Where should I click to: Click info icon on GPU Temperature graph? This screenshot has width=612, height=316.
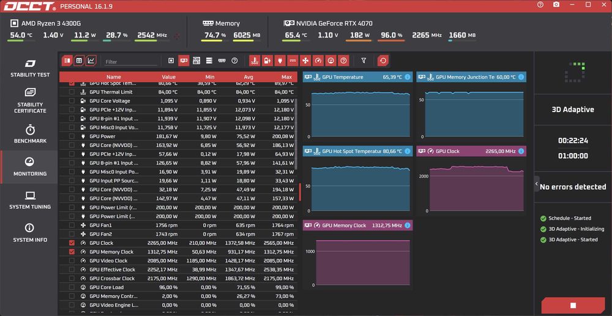coord(408,77)
